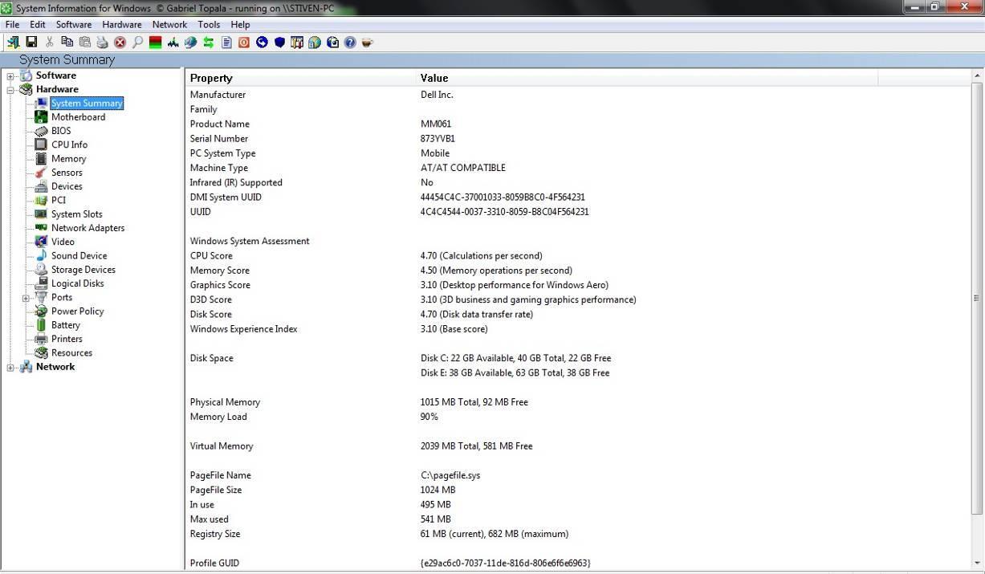Select Devices in the hardware tree
The image size is (985, 574).
click(x=67, y=186)
